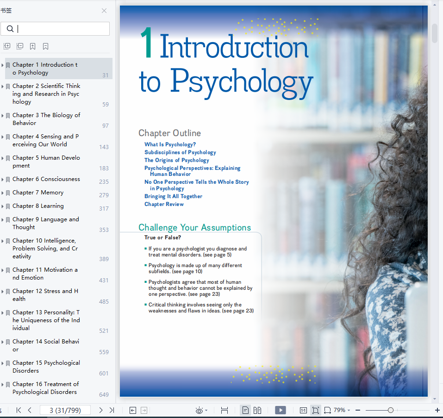Image resolution: width=443 pixels, height=418 pixels.
Task: Click the Chapter 6 bookmark flag icon
Action: [x=8, y=180]
